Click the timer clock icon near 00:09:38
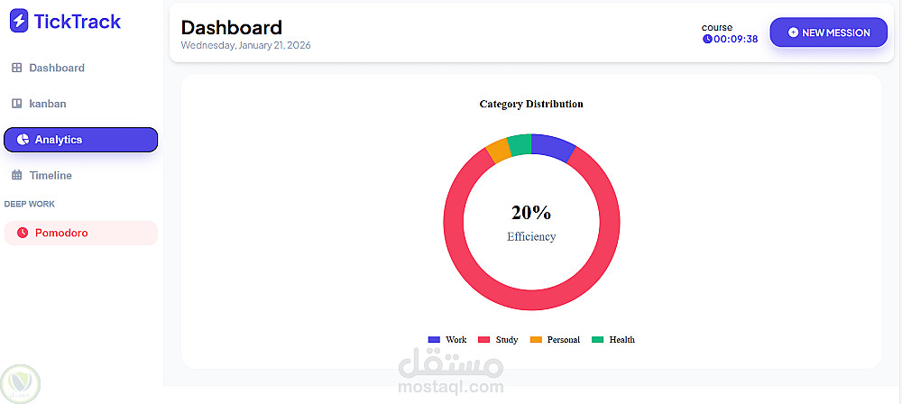The height and width of the screenshot is (404, 902). (x=707, y=39)
